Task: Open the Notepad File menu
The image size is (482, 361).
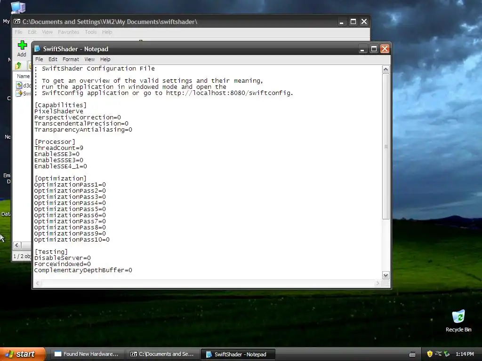Action: point(39,59)
